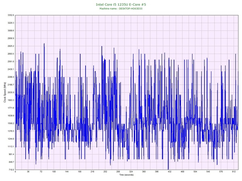
Task: Click the 1113.1 y-axis value
Action: click(x=11, y=146)
